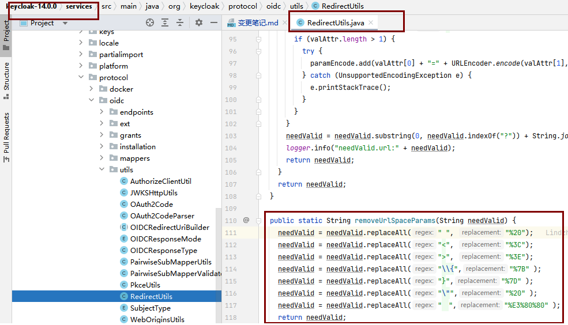568x325 pixels.
Task: Open the Project tool window sidebar tab
Action: (x=6, y=36)
